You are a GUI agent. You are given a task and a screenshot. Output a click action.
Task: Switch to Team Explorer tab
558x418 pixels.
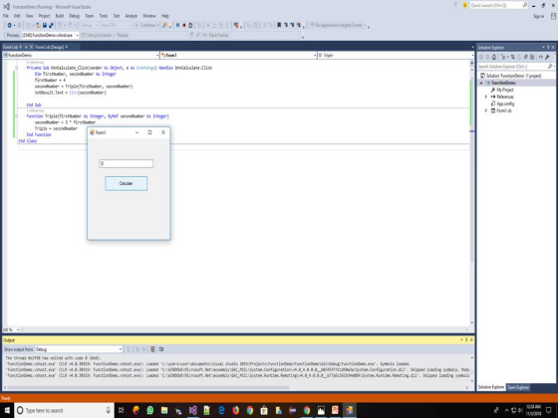coord(518,387)
